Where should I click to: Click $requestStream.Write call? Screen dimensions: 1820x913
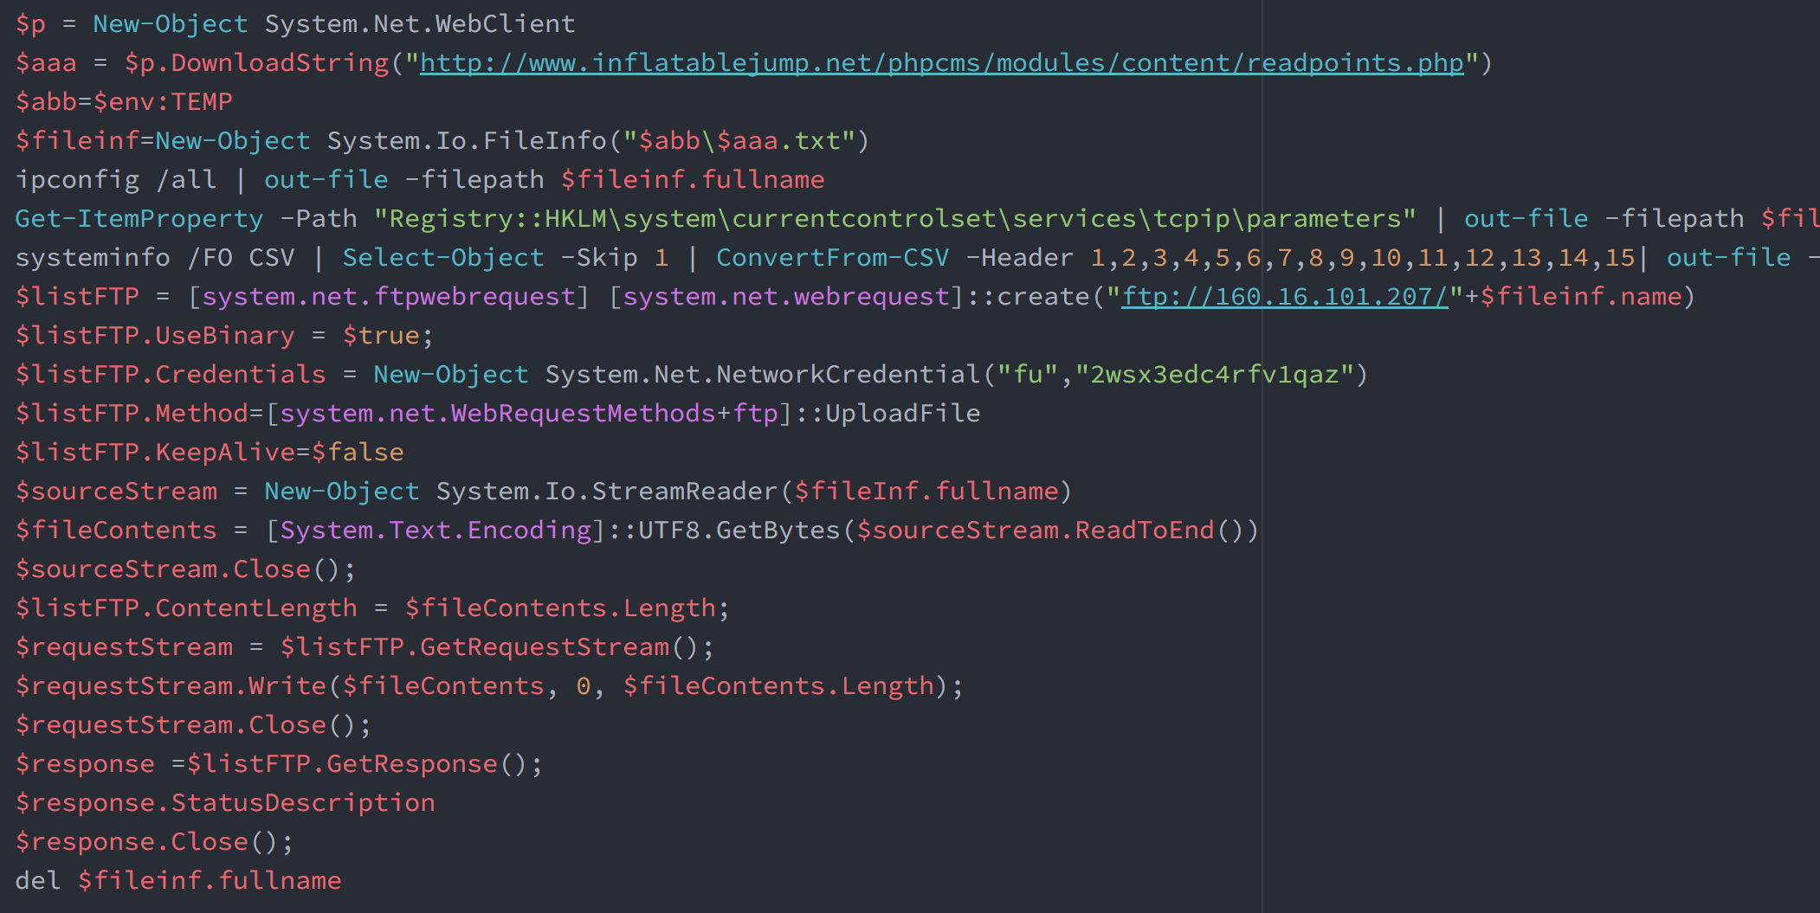(171, 686)
